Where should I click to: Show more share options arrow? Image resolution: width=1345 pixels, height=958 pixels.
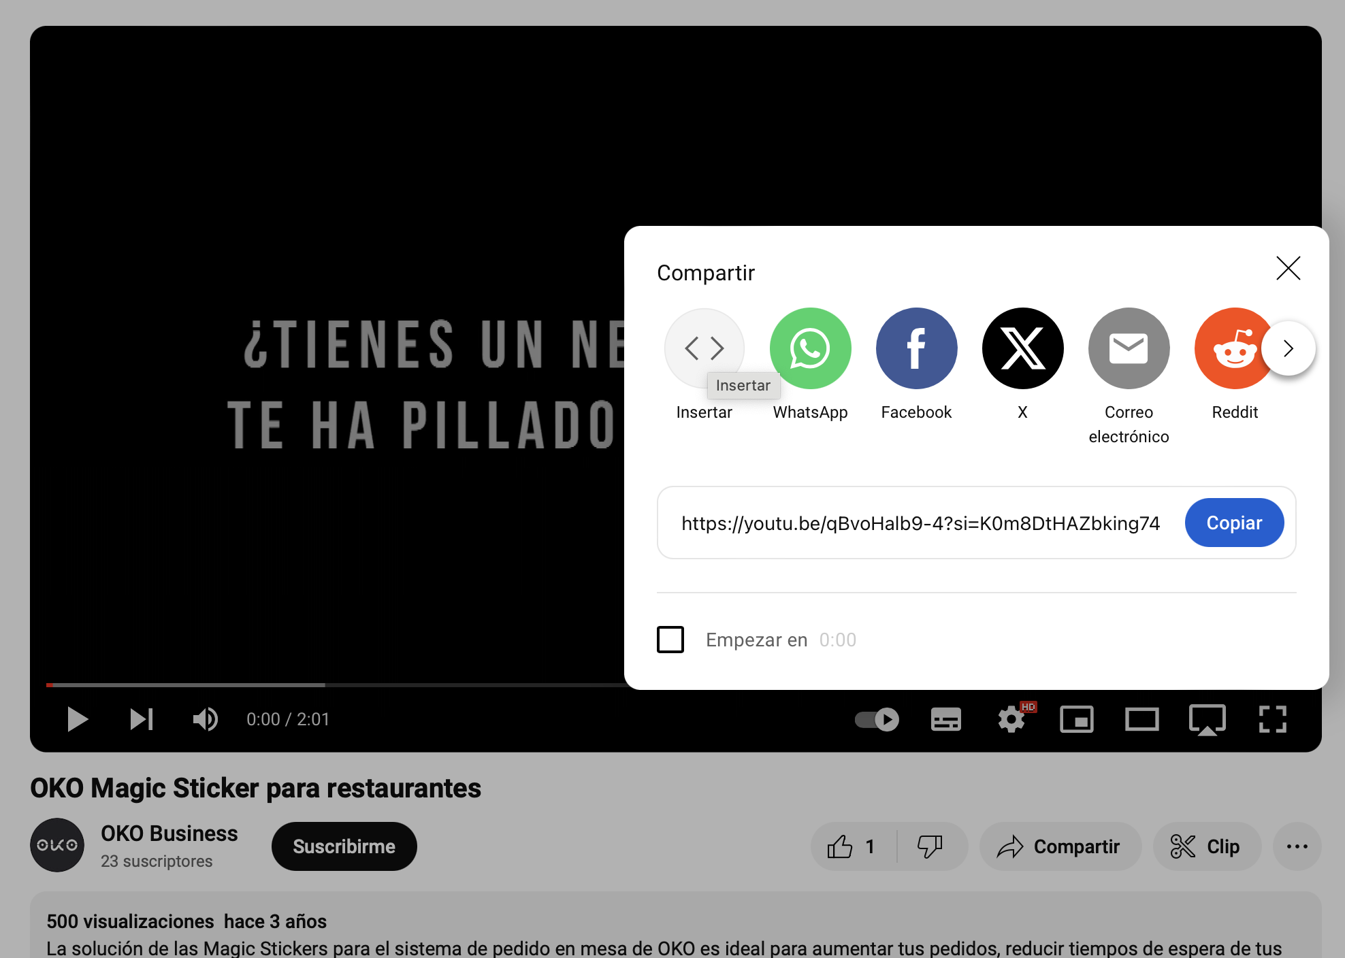pyautogui.click(x=1288, y=348)
